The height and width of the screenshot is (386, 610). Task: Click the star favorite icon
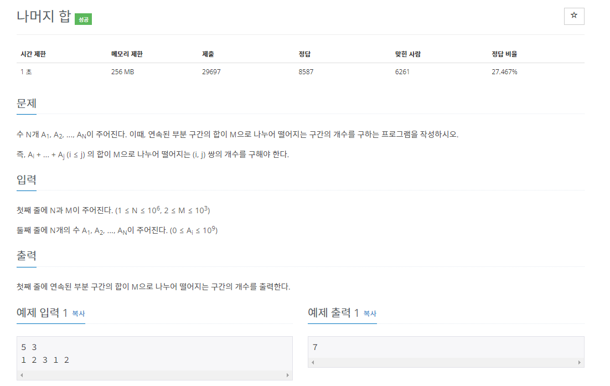[574, 16]
